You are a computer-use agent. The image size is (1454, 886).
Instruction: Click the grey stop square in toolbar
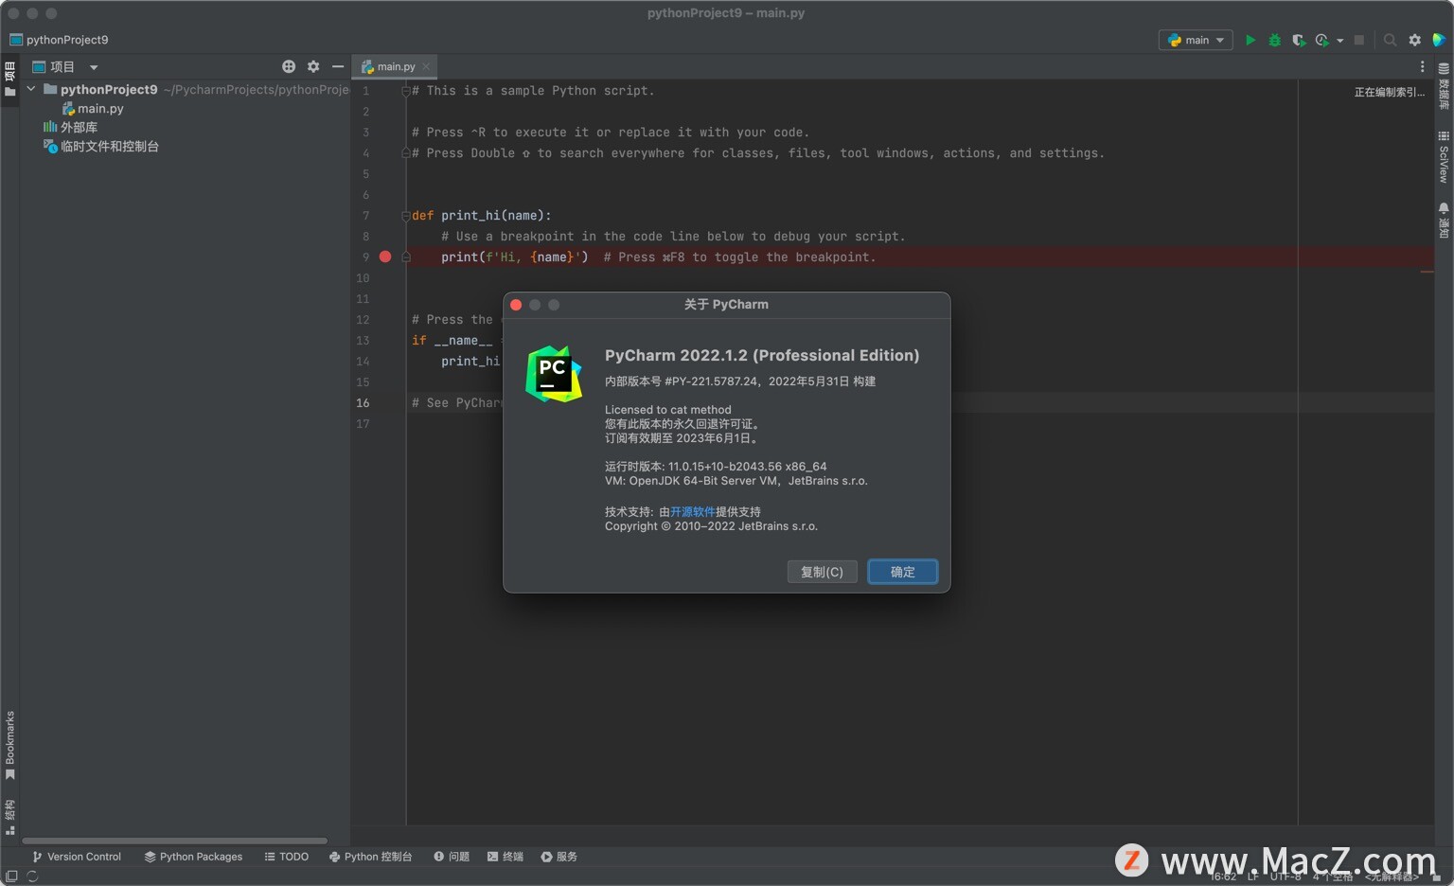click(1359, 40)
